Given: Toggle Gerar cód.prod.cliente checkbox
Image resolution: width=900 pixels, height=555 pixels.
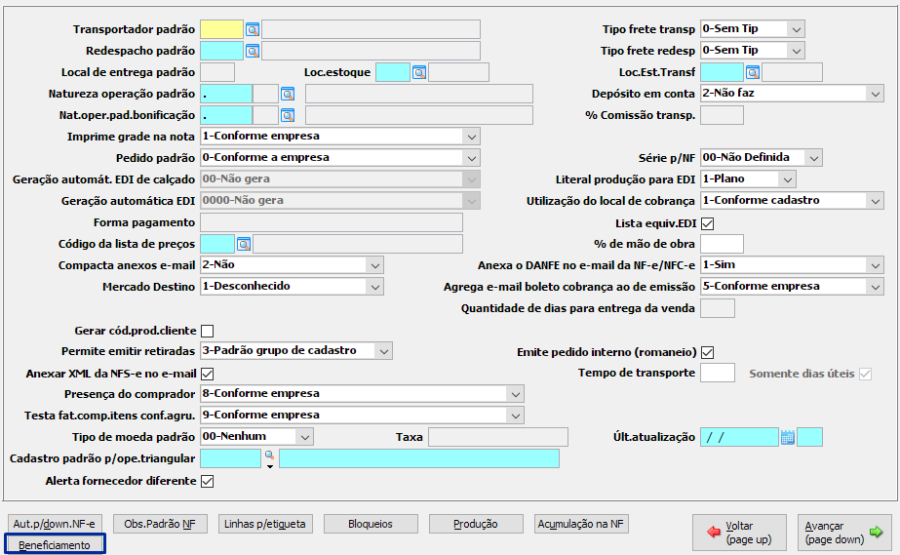Looking at the screenshot, I should click(x=208, y=332).
